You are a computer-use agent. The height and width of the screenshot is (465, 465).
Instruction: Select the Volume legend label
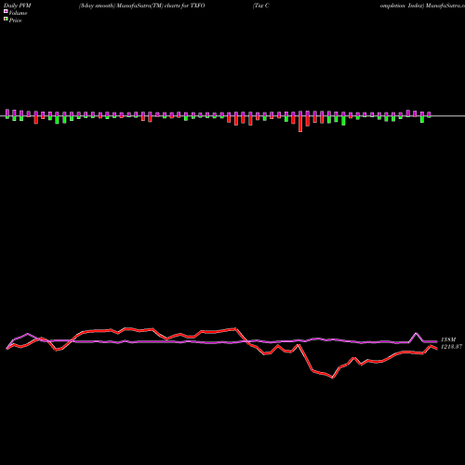18,13
